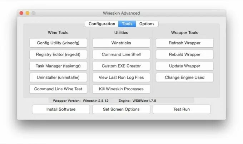Run Command Line Wine Test
Image resolution: width=243 pixels, height=144 pixels.
click(x=58, y=89)
